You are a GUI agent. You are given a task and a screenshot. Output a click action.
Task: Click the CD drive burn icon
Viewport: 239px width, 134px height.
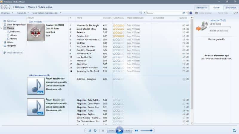tap(202, 26)
